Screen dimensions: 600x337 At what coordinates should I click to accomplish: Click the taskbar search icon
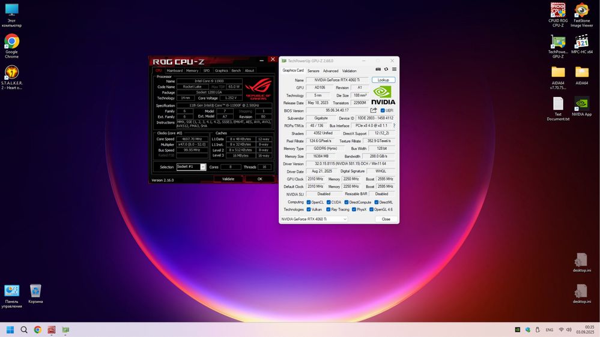click(24, 330)
